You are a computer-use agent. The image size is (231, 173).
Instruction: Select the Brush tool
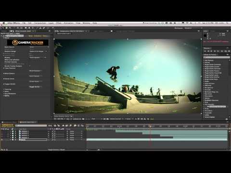click(37, 28)
